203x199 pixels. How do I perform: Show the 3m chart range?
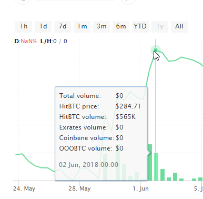(101, 27)
